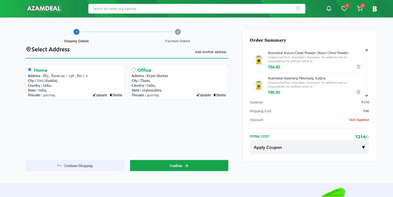Click the ₹90.00 price
This screenshot has height=197, width=393.
click(x=274, y=92)
